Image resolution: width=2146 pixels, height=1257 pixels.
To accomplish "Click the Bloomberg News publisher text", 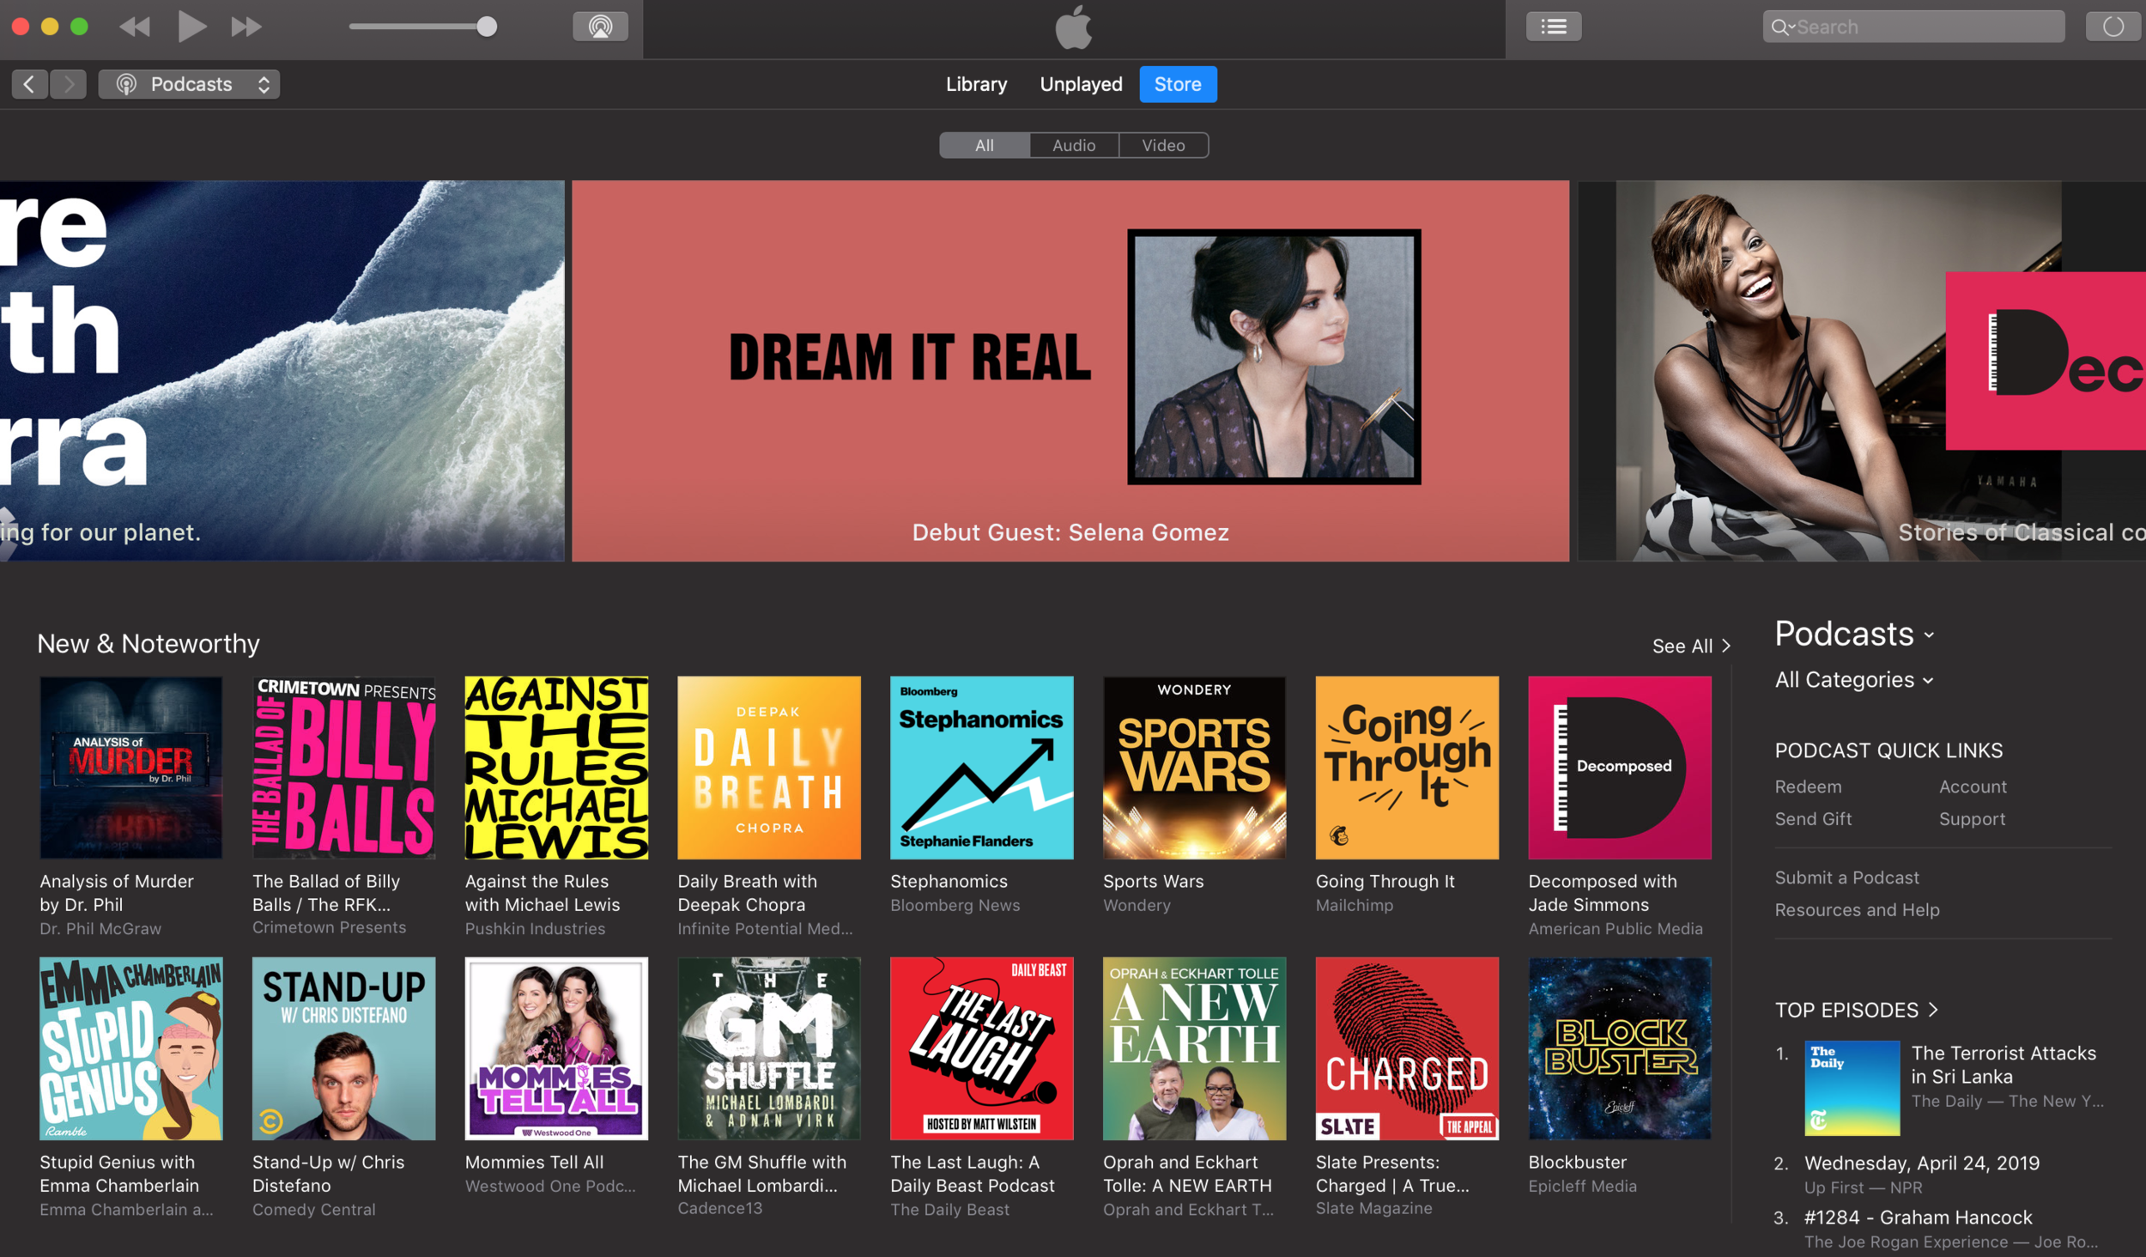I will 955,904.
